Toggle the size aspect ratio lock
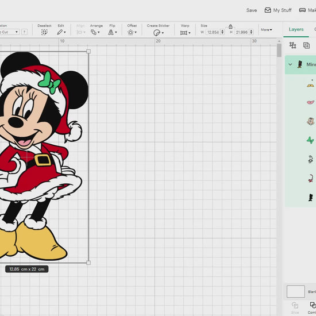The image size is (316, 316). click(230, 26)
